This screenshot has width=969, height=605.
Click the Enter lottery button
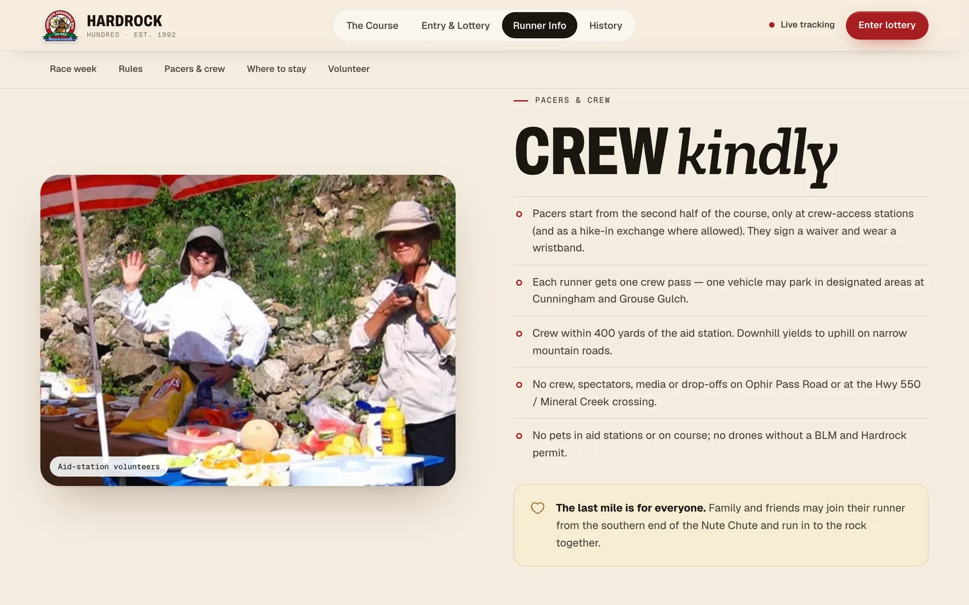pos(887,25)
